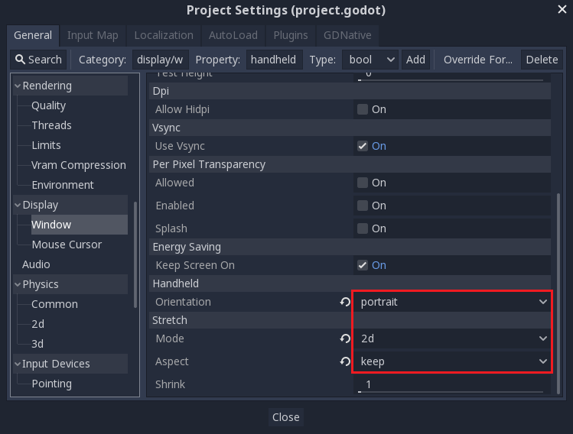Screen dimensions: 573x434
Task: Close dialog with X icon
Action: 562,9
